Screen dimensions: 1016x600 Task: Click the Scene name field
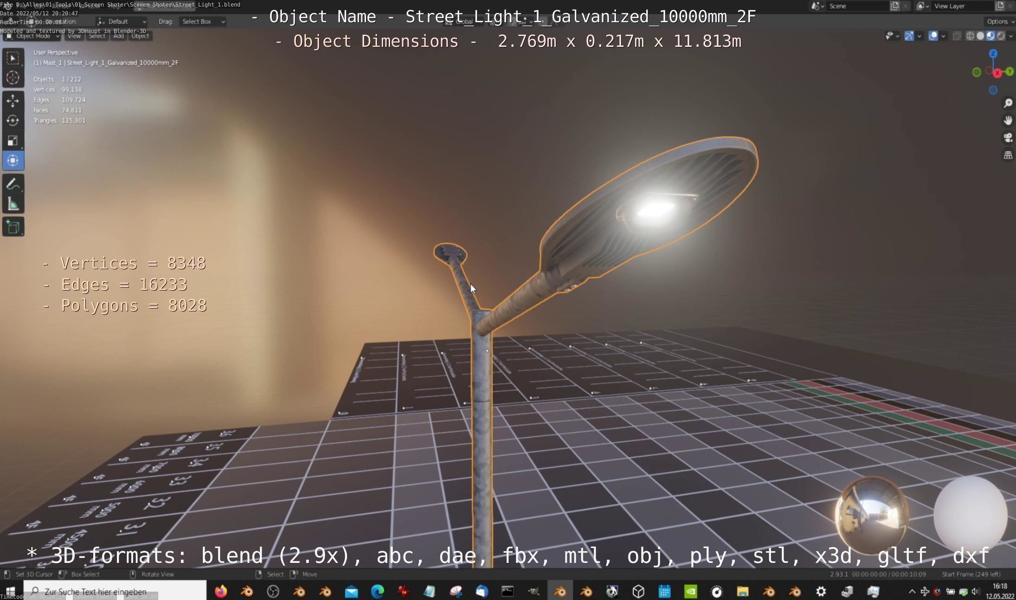857,6
